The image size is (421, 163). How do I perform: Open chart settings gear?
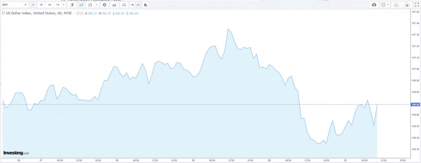[105, 5]
